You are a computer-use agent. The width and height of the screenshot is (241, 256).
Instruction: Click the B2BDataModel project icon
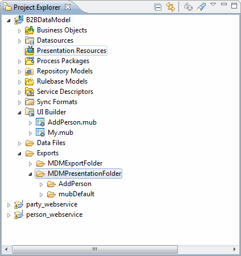click(19, 20)
